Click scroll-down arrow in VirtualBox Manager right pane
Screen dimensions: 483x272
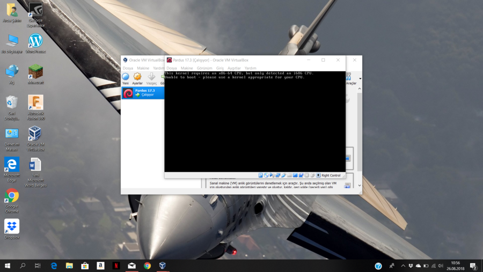pos(360,186)
